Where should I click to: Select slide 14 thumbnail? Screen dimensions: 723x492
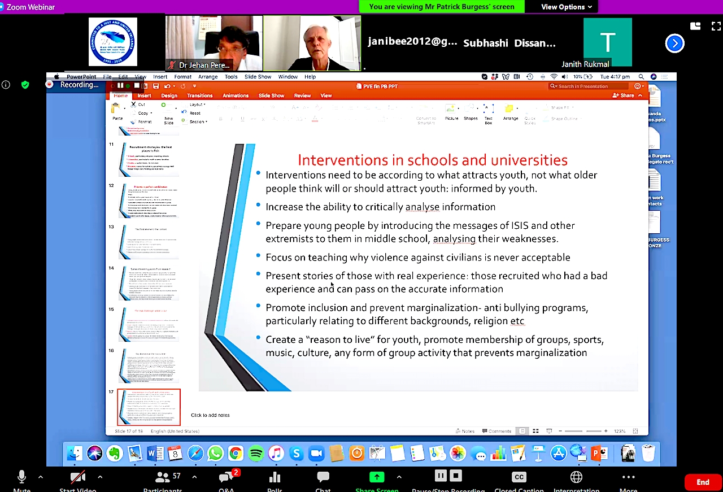(x=150, y=284)
